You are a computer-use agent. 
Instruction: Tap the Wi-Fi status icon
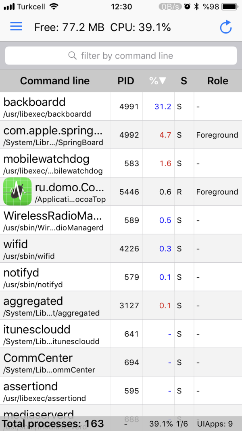pyautogui.click(x=53, y=7)
